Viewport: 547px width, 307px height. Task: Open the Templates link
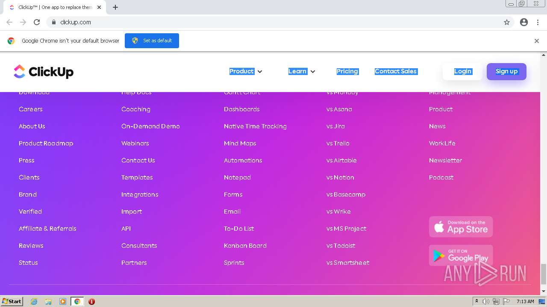[x=137, y=177]
